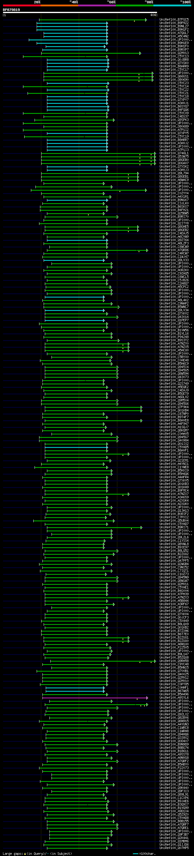Click the UniRef100_Q7F9K4 entry
194x856 pixels.
click(x=174, y=407)
